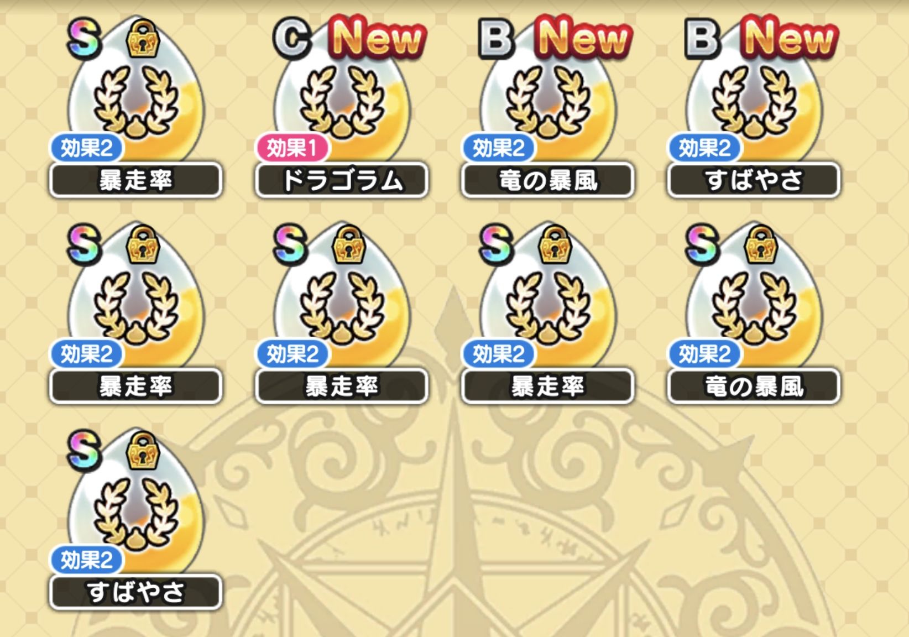Click the New tag on the C-rank egg
Screen dimensions: 909x637
[x=378, y=38]
